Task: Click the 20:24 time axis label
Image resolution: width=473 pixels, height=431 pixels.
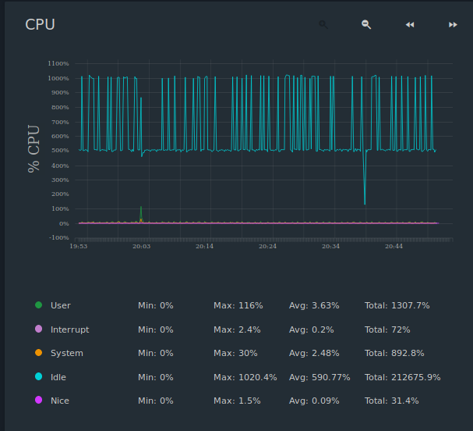Action: point(267,247)
